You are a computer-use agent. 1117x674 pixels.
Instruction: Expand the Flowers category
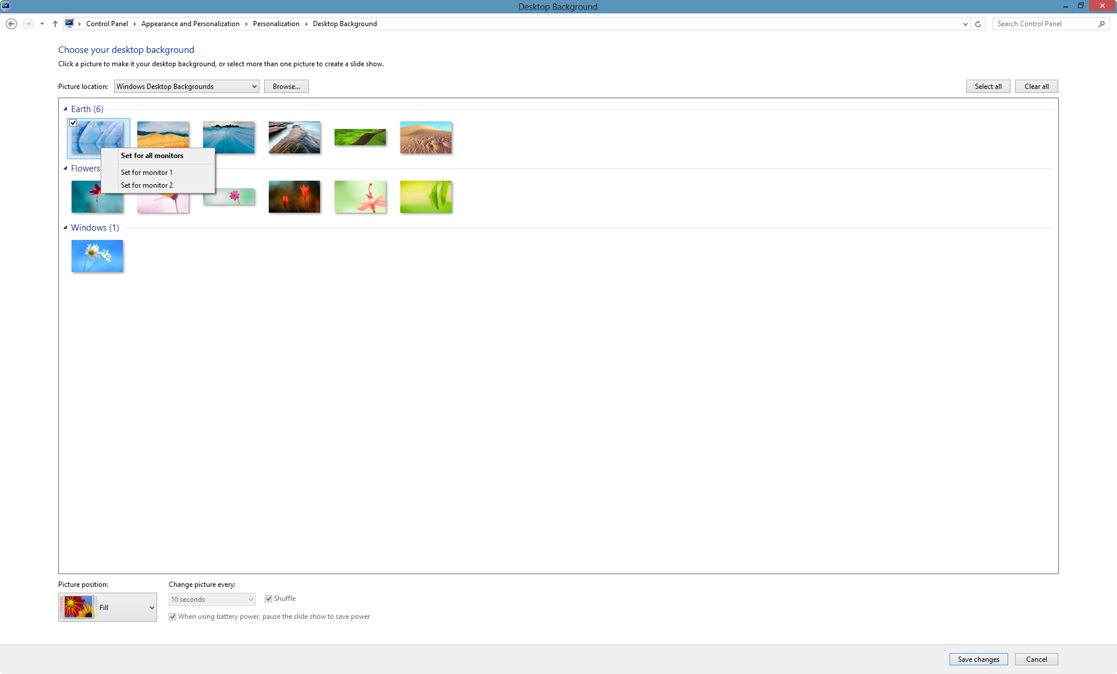(65, 168)
